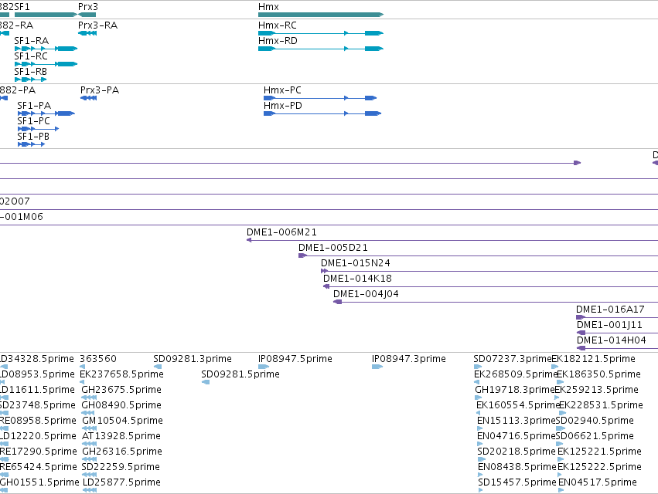Viewport: 658px width, 494px height.
Task: Select the Hmx gene bar
Action: click(x=321, y=15)
